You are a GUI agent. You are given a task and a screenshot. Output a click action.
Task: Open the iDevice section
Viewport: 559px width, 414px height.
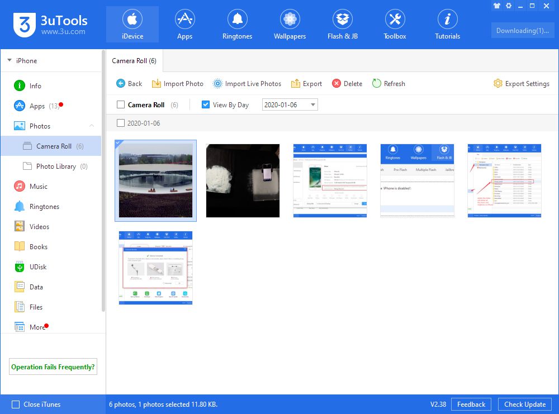tap(132, 24)
